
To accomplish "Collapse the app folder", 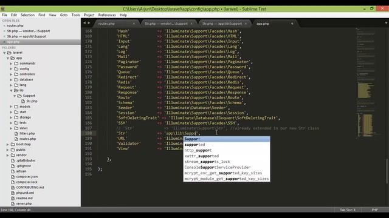I will point(8,58).
